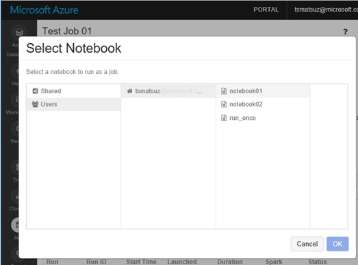Select the Users folder entry
Screen dimensions: 358x265
[x=73, y=104]
